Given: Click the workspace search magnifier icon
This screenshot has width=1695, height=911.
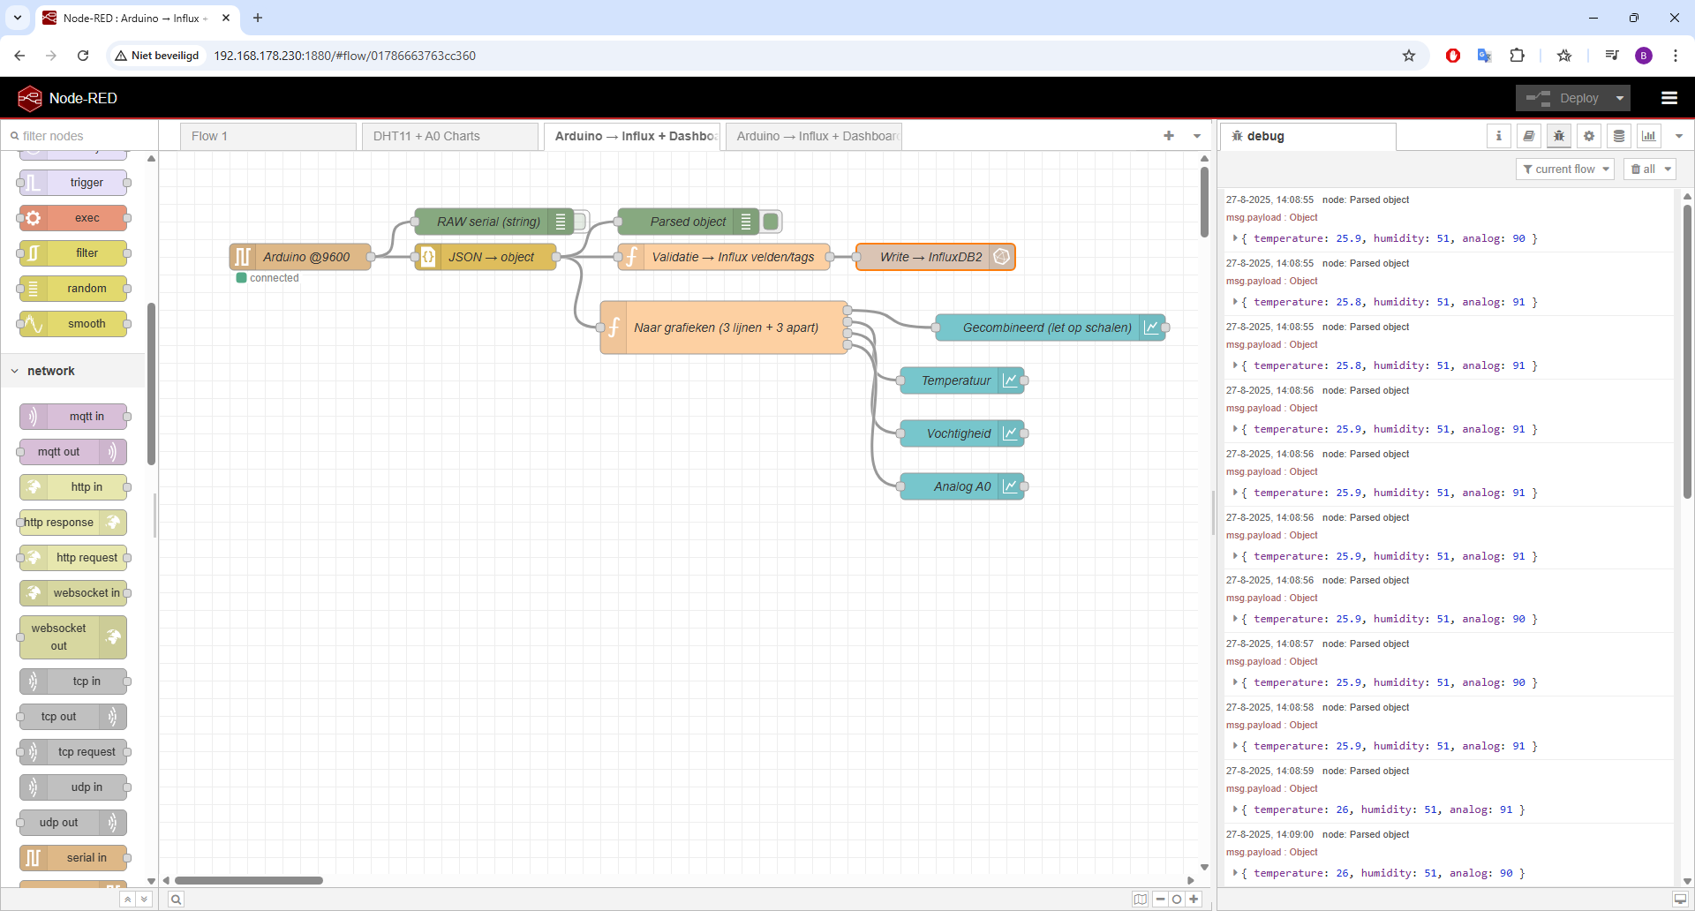Looking at the screenshot, I should pyautogui.click(x=176, y=900).
